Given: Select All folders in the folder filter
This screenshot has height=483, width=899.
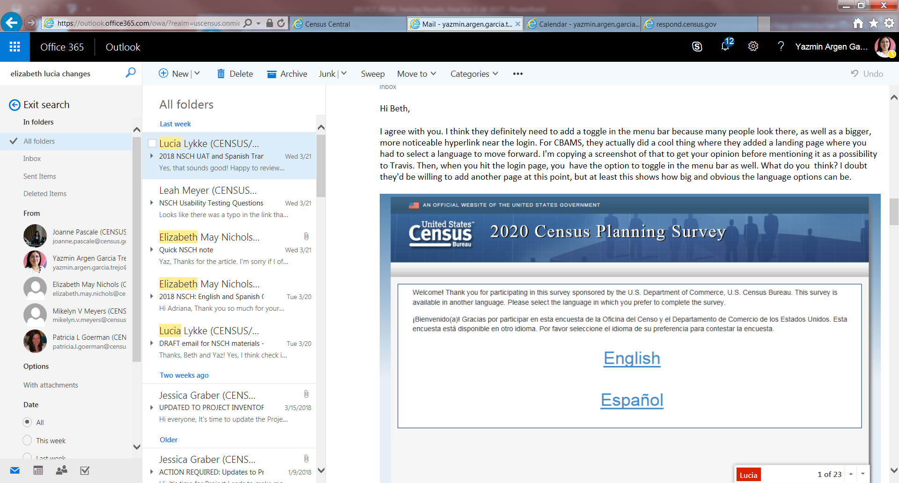Looking at the screenshot, I should (x=66, y=141).
